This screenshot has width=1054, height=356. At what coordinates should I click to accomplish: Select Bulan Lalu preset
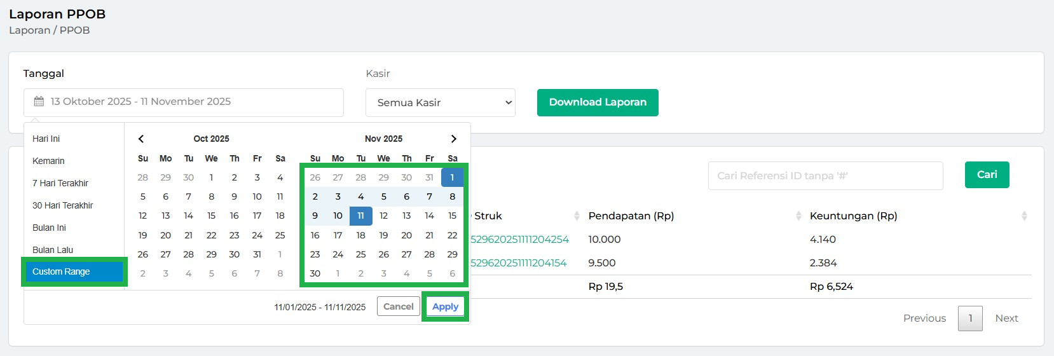coord(53,250)
